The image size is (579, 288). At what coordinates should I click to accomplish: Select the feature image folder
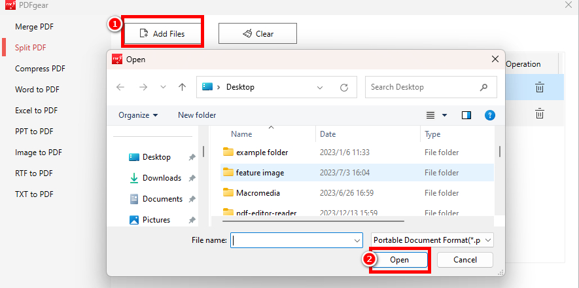tap(357, 172)
